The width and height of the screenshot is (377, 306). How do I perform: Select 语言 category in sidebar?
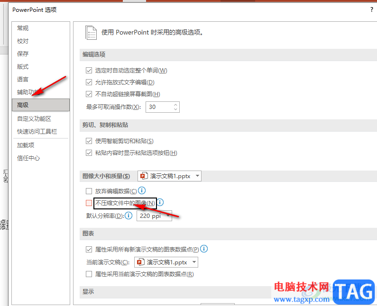(x=41, y=79)
